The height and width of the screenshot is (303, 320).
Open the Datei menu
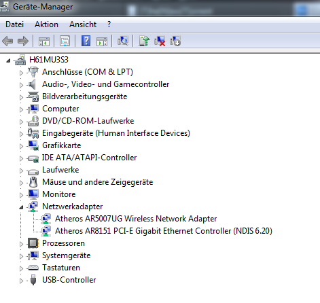coord(14,24)
